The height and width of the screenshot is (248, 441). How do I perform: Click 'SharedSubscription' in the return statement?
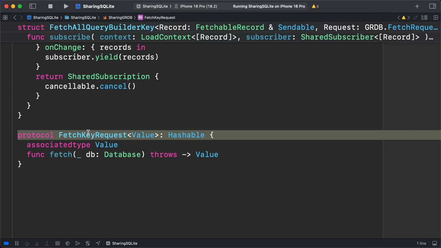[x=109, y=76]
